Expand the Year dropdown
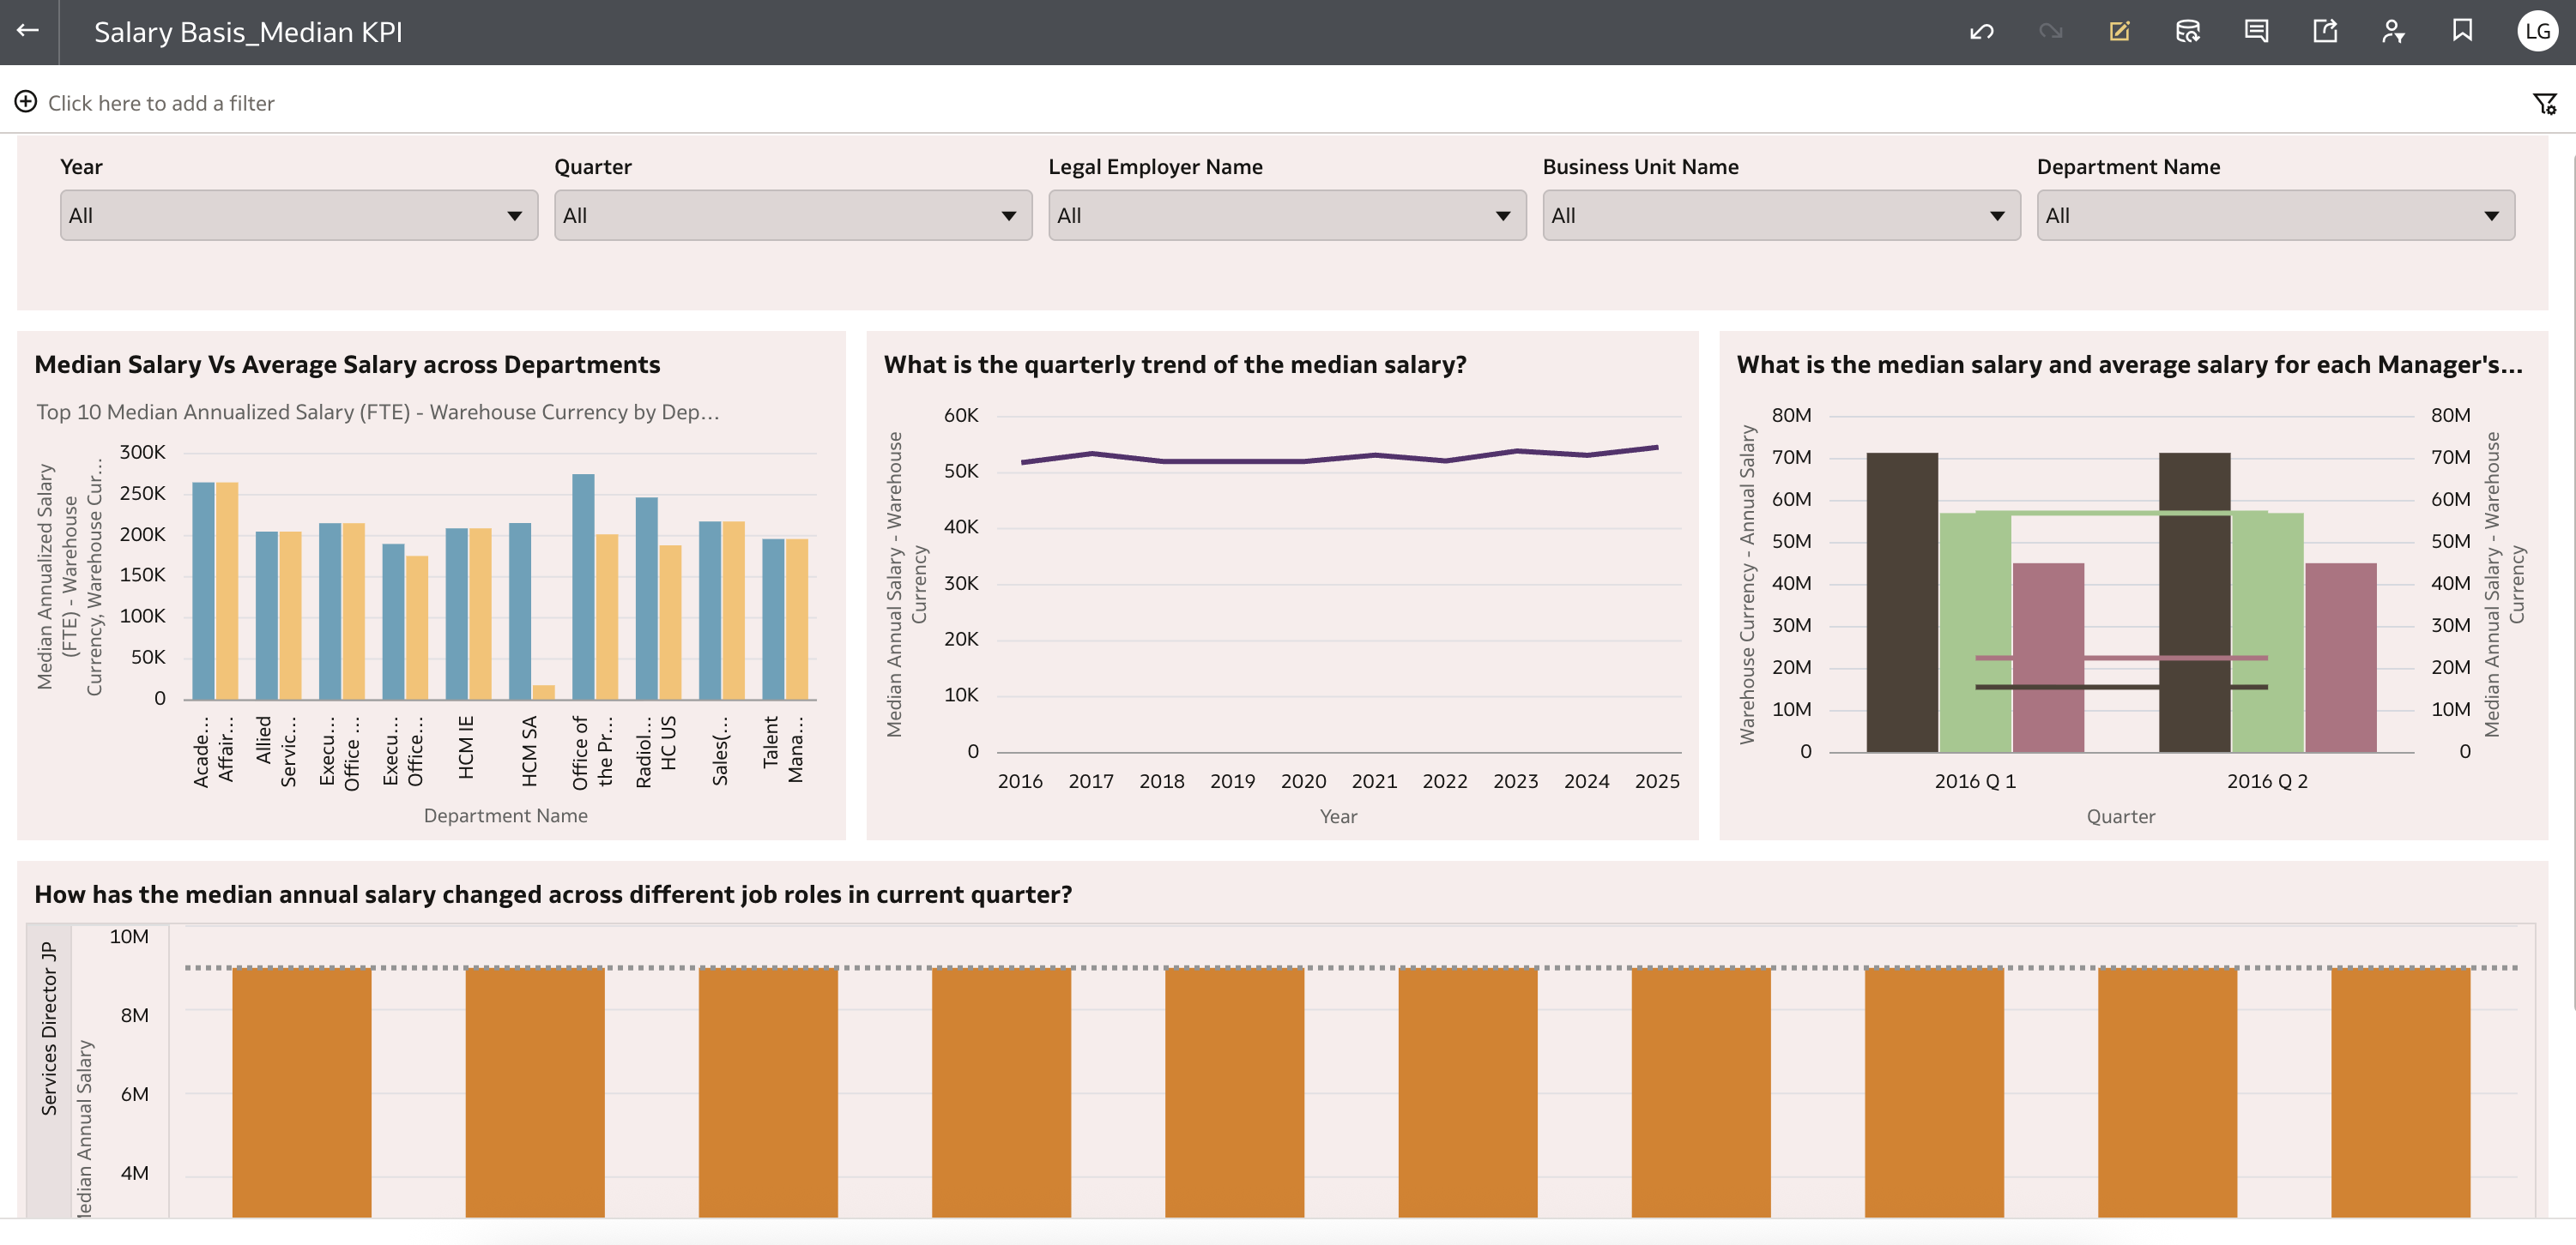Screen dimensions: 2576x1245 click(x=298, y=216)
